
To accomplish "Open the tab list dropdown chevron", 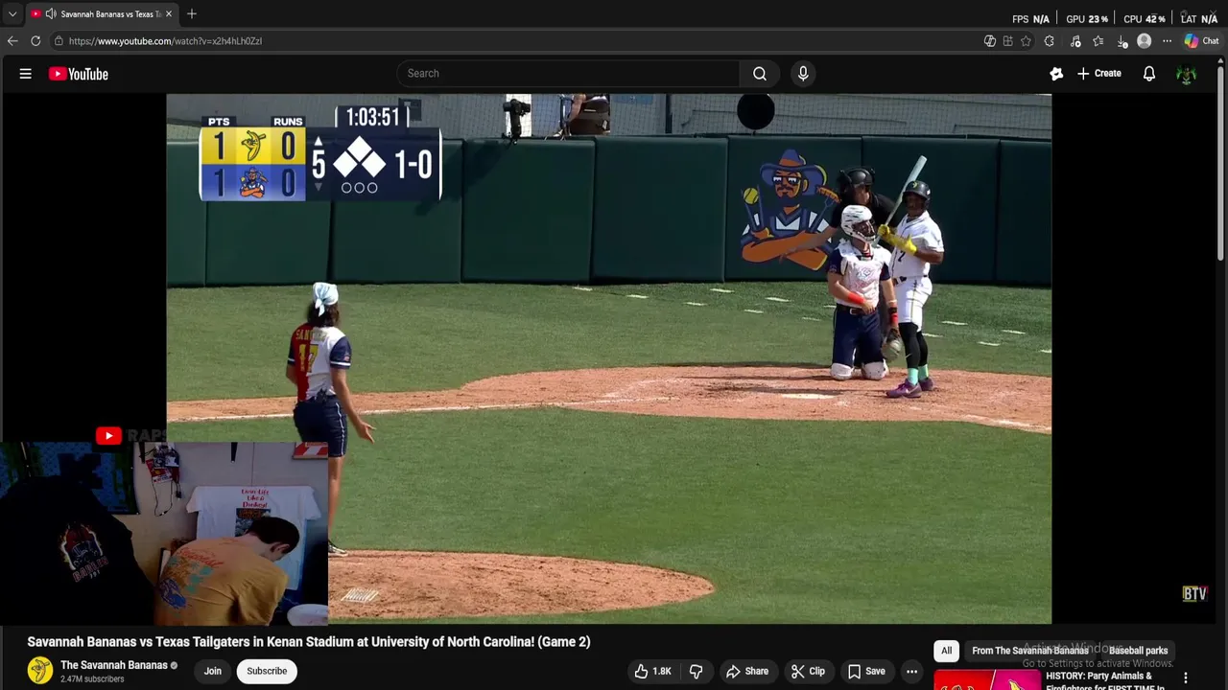I will point(12,14).
